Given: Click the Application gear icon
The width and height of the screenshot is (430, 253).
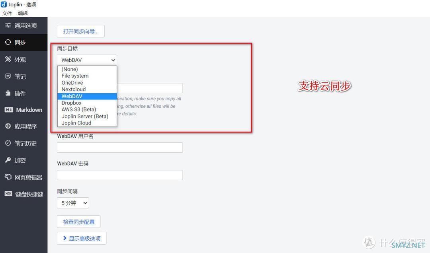Looking at the screenshot, I should [8, 126].
